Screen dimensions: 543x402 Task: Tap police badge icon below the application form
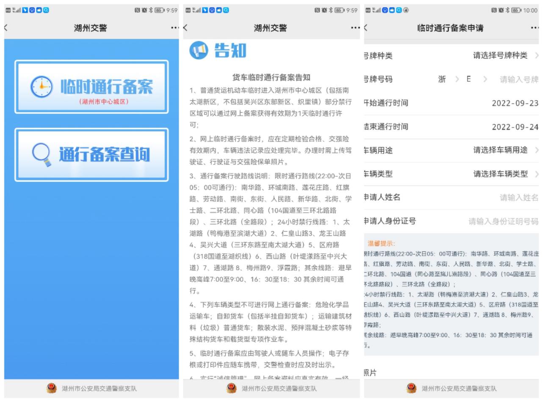[411, 388]
